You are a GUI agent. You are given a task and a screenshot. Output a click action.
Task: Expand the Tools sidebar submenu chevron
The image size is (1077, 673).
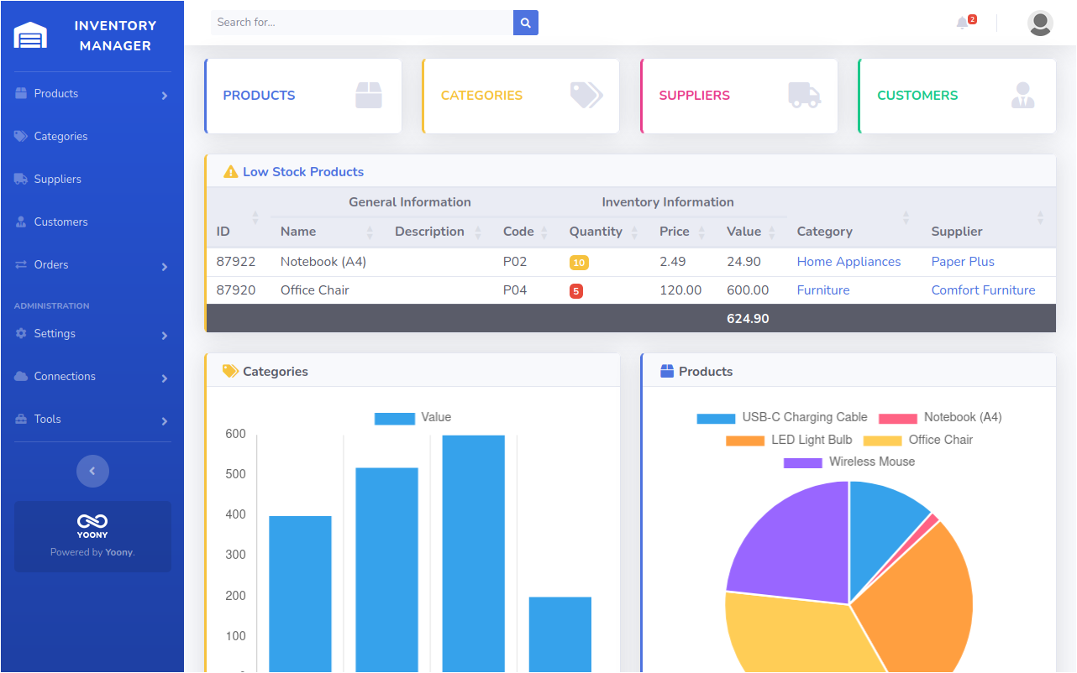tap(165, 421)
